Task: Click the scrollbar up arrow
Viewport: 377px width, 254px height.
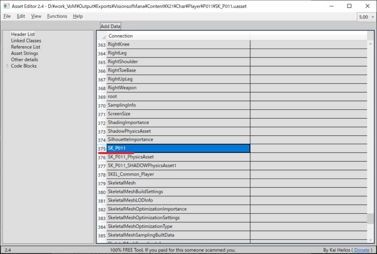Action: click(370, 35)
